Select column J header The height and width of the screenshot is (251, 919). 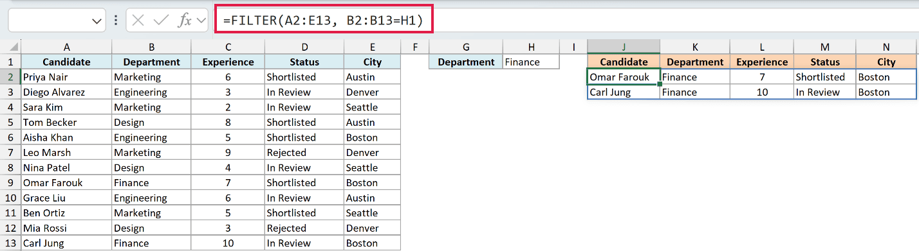[624, 47]
